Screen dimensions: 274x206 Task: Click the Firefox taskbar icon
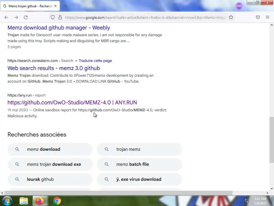[x=40, y=201]
